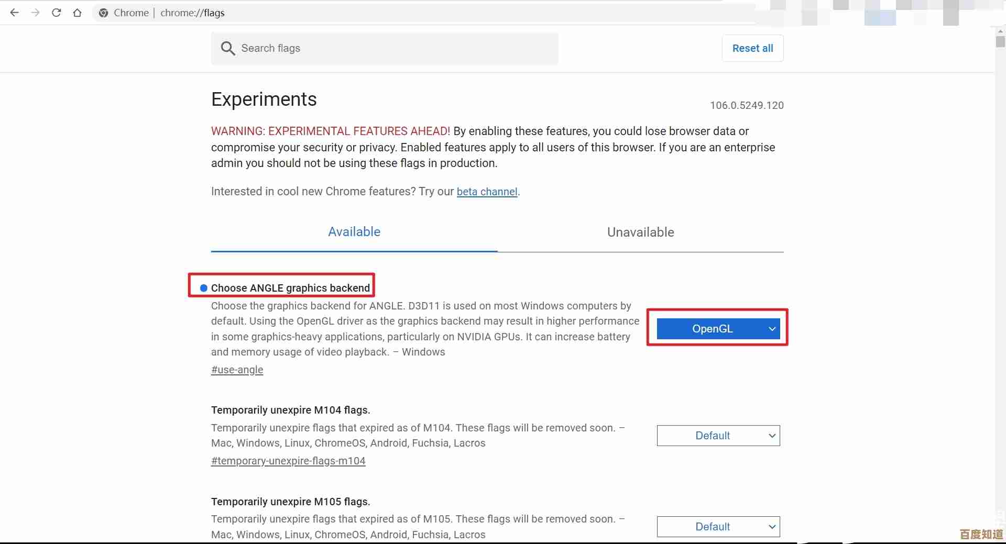Expand the Default dropdown for M105 flags
1006x544 pixels.
click(x=718, y=527)
